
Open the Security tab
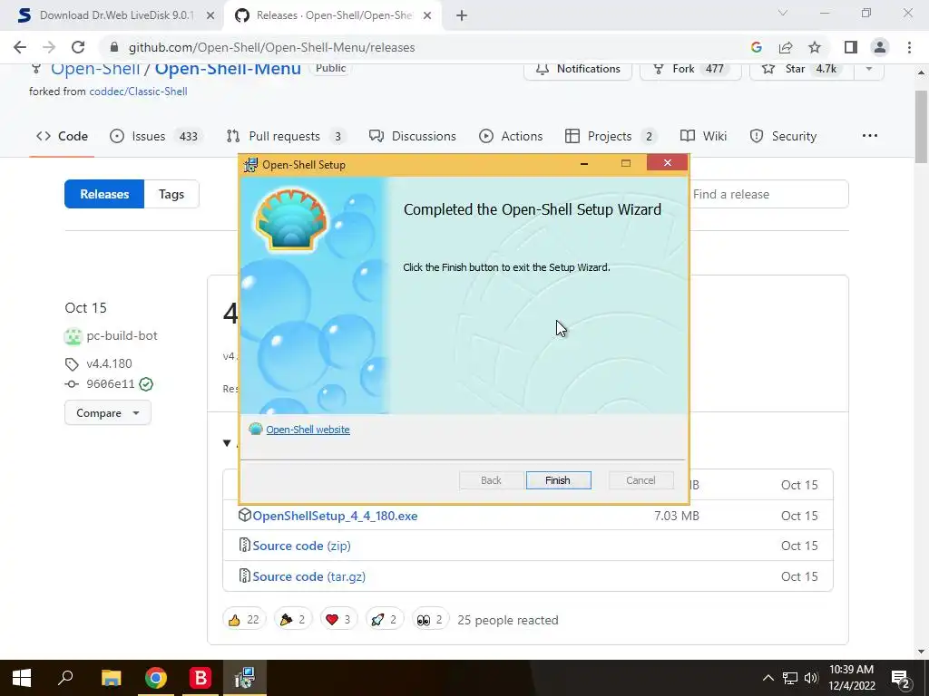pyautogui.click(x=783, y=136)
